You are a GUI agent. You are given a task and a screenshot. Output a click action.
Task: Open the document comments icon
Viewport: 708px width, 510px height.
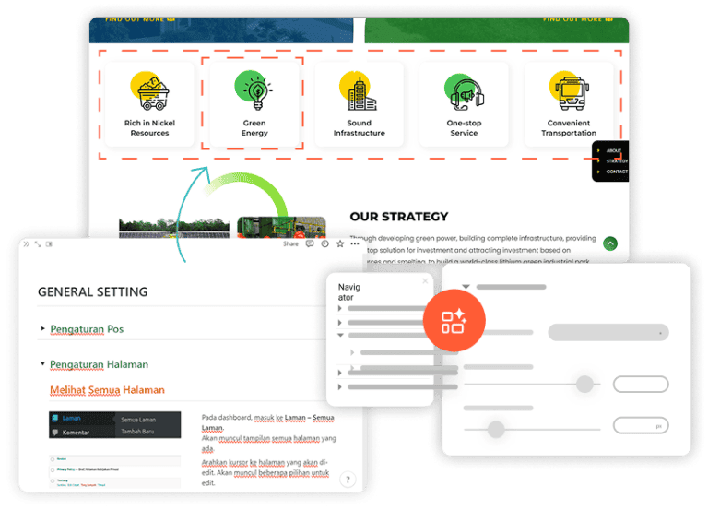(310, 244)
